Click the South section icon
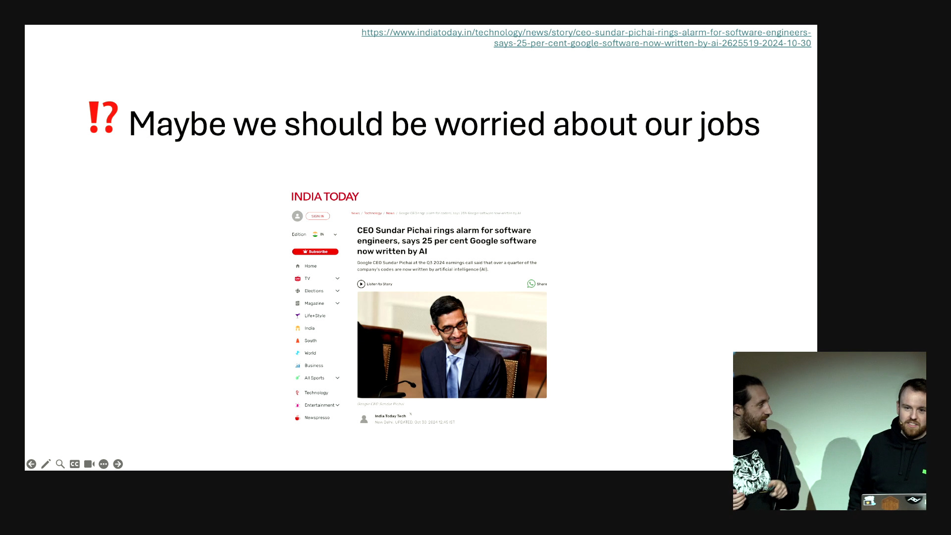Image resolution: width=951 pixels, height=535 pixels. [298, 341]
